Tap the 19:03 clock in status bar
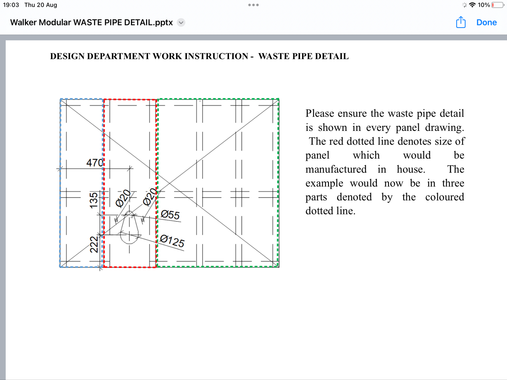This screenshot has width=507, height=380. [11, 5]
